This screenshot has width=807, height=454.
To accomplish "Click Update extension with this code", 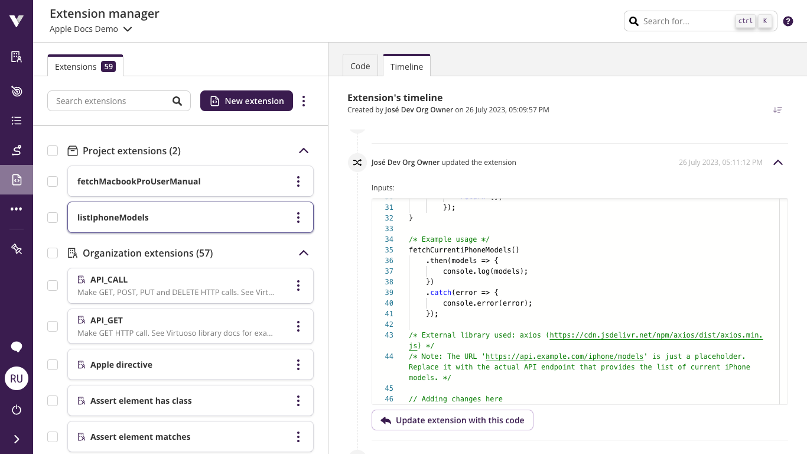I will coord(452,420).
